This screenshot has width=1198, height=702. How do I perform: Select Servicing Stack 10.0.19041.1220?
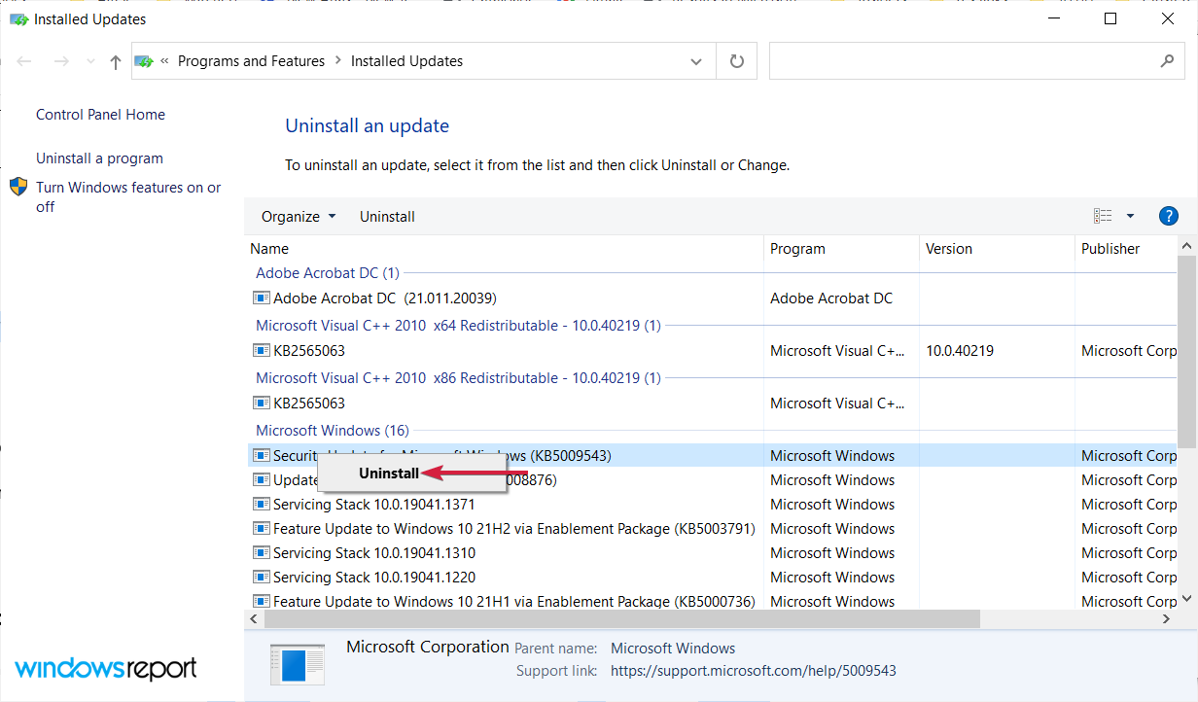pos(374,578)
